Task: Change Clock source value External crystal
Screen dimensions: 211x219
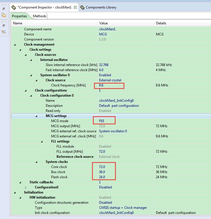Action: point(110,80)
